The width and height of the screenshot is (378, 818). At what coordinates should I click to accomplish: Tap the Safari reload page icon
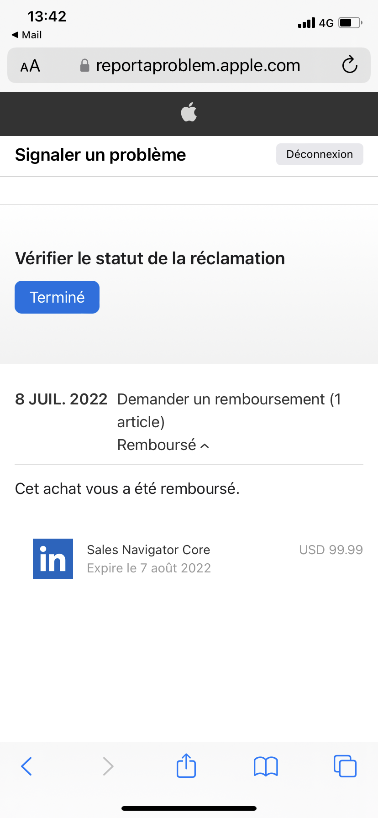(350, 65)
